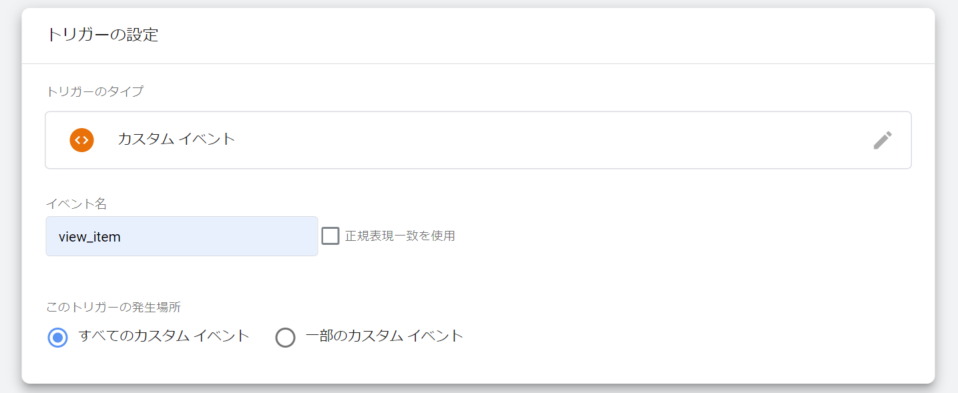Click the orange Custom Event code icon
This screenshot has height=393, width=958.
coord(81,140)
